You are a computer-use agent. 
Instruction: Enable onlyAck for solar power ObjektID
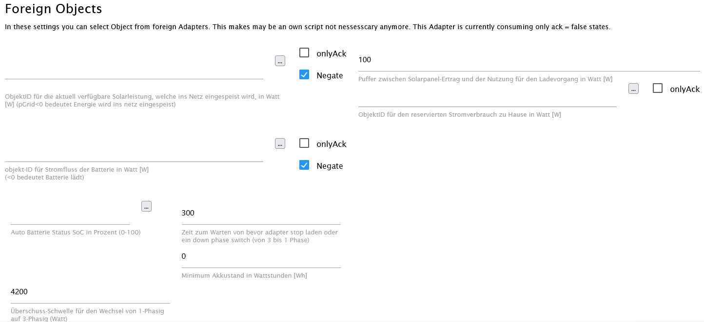pyautogui.click(x=304, y=53)
